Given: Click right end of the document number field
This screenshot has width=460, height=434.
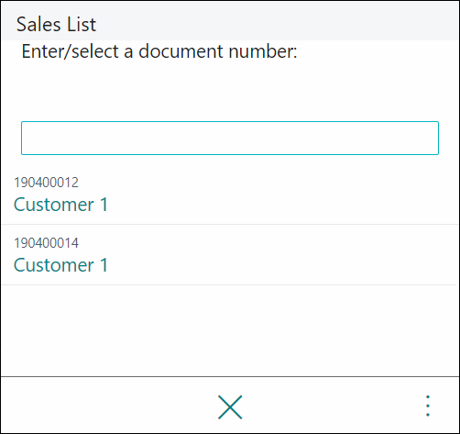Looking at the screenshot, I should 433,138.
